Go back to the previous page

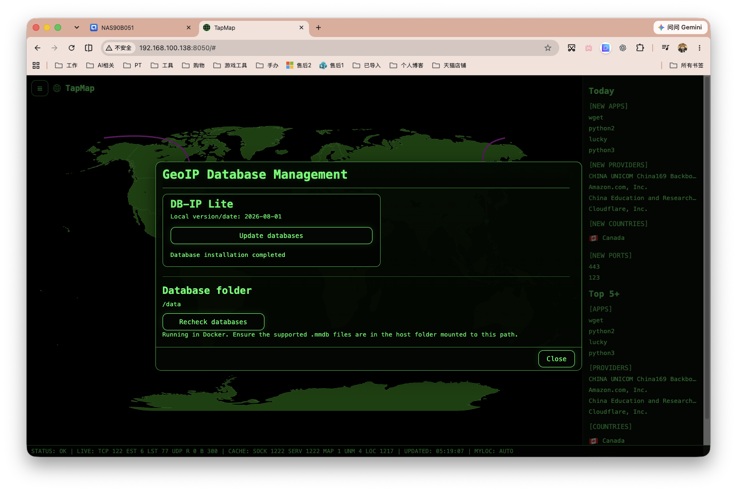point(37,48)
